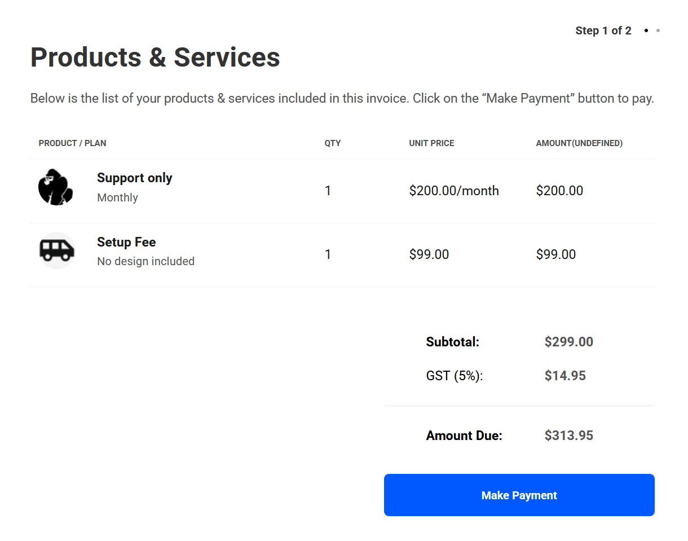688x541 pixels.
Task: Click the $99.00 Setup Fee amount
Action: (x=556, y=254)
